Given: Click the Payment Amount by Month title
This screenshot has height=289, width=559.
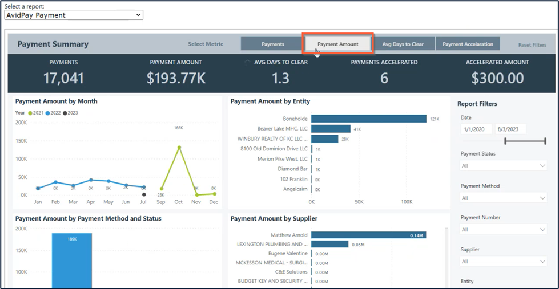Looking at the screenshot, I should pos(57,101).
